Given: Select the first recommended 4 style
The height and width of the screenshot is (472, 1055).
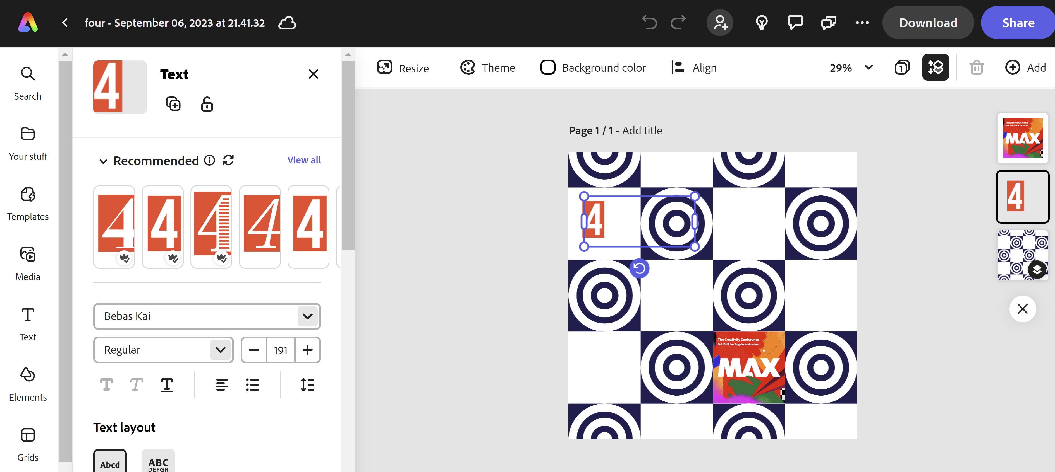Looking at the screenshot, I should tap(114, 227).
